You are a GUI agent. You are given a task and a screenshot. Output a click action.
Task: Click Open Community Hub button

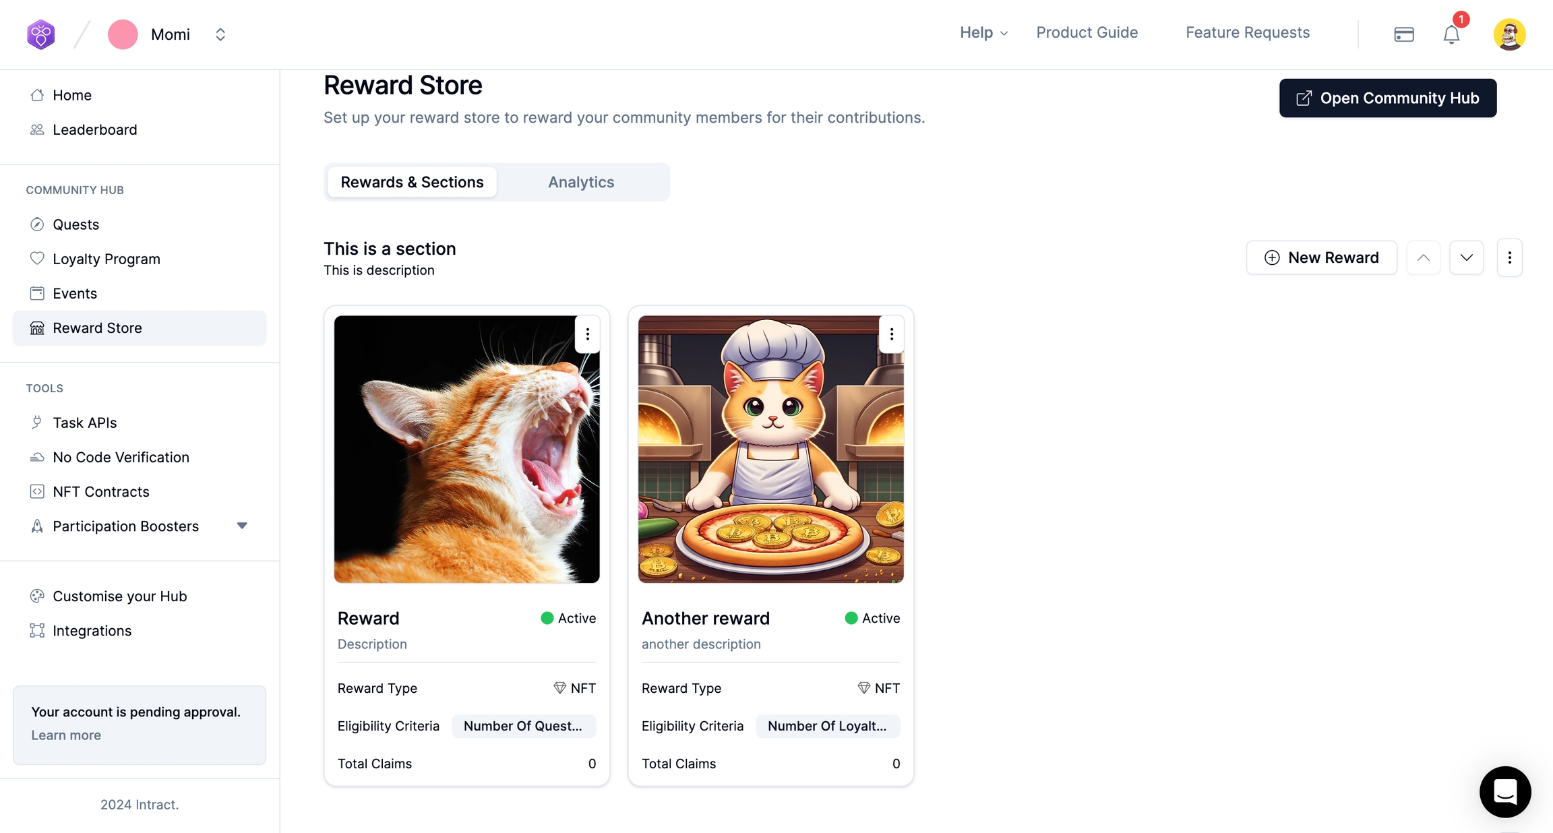click(1388, 98)
